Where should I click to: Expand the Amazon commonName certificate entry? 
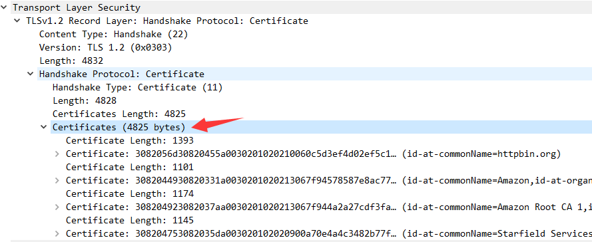[57, 181]
